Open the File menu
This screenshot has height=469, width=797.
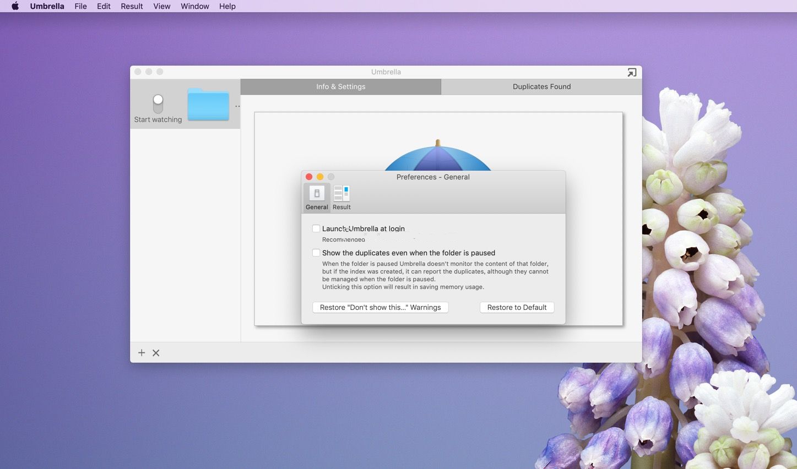click(x=80, y=6)
